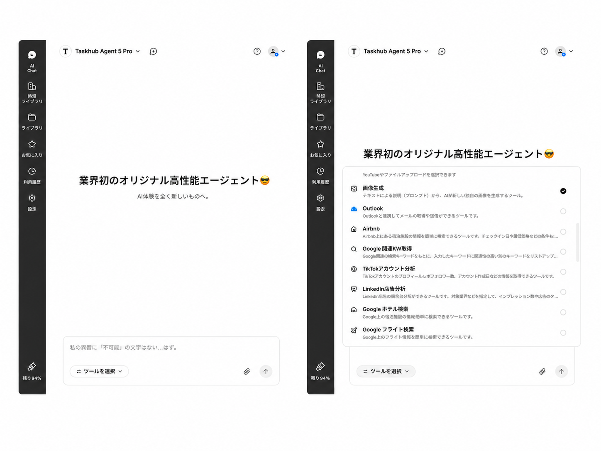Send message arrow in right window
Image resolution: width=601 pixels, height=451 pixels.
(x=561, y=371)
